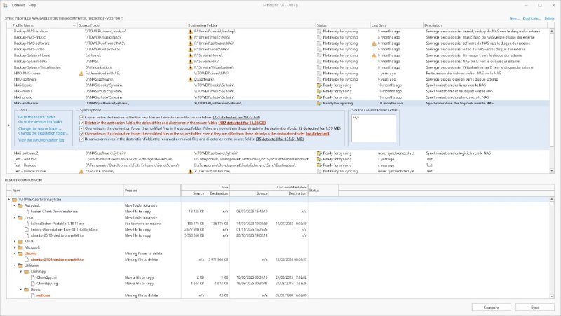Click in Source File and Folder Filter box
Image resolution: width=561 pixels, height=316 pixels.
pos(374,128)
